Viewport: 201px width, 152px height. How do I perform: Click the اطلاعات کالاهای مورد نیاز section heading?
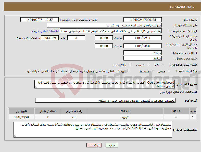(x=178, y=92)
